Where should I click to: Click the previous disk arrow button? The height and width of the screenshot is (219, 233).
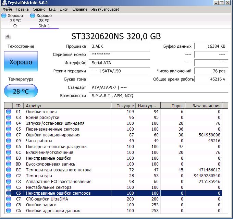point(8,36)
